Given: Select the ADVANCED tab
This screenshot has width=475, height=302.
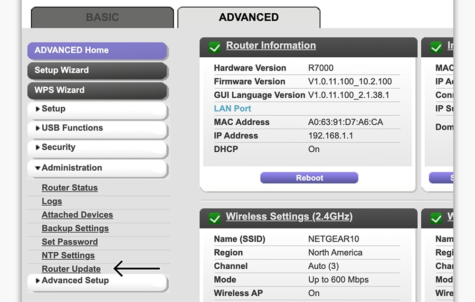Looking at the screenshot, I should tap(249, 17).
